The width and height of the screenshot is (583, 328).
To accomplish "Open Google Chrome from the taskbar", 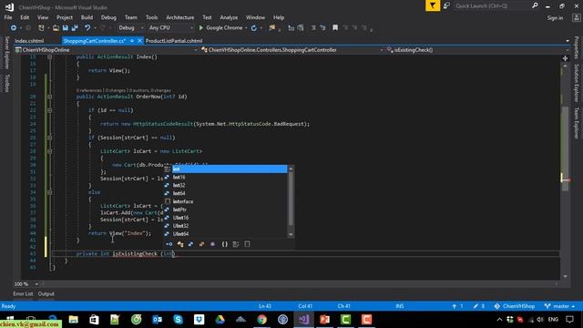I will (x=261, y=320).
